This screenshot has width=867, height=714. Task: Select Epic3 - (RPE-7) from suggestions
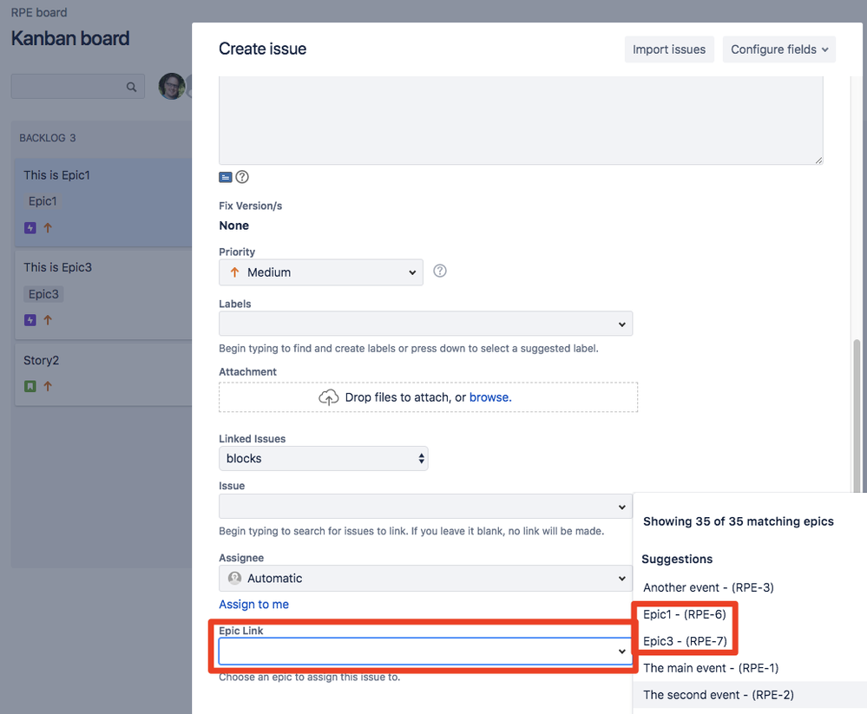[685, 641]
